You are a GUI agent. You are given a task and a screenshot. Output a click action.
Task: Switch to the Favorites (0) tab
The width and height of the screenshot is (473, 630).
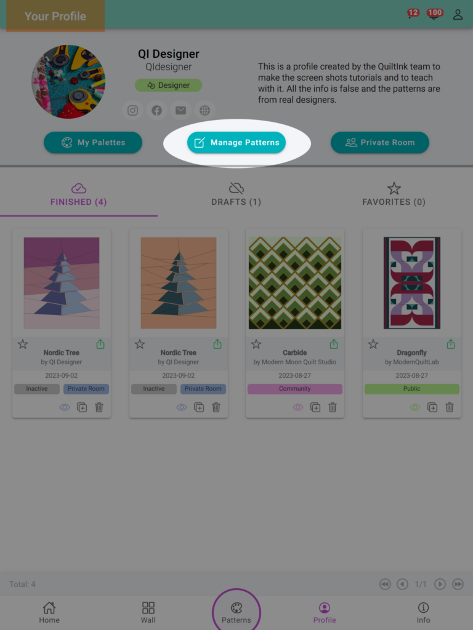point(394,195)
